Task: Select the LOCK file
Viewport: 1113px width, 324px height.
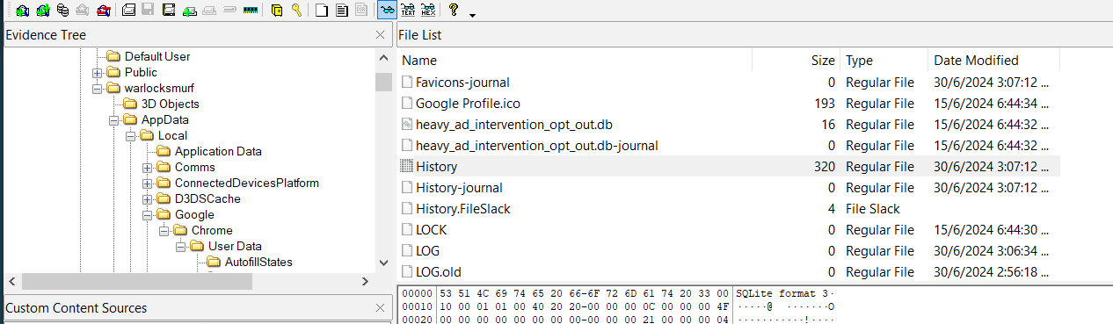Action: pyautogui.click(x=431, y=230)
